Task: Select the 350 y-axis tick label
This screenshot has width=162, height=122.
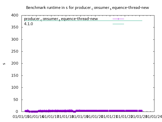Action: 15,27
